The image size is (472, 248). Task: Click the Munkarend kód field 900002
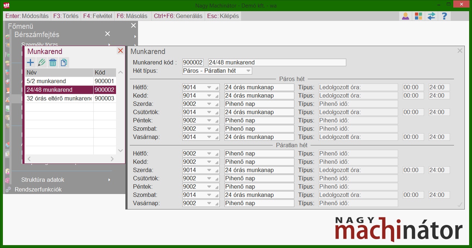point(193,63)
